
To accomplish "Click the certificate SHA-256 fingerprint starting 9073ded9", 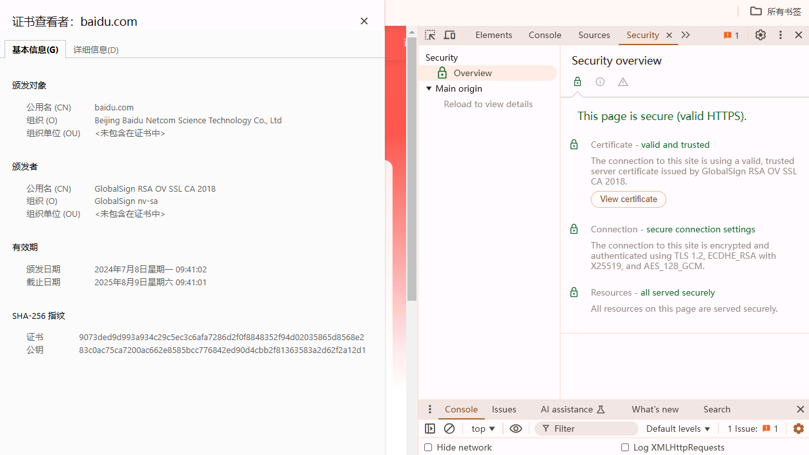I will click(221, 337).
